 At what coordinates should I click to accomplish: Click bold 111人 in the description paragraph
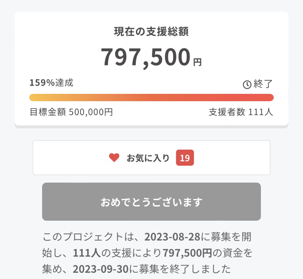(87, 253)
